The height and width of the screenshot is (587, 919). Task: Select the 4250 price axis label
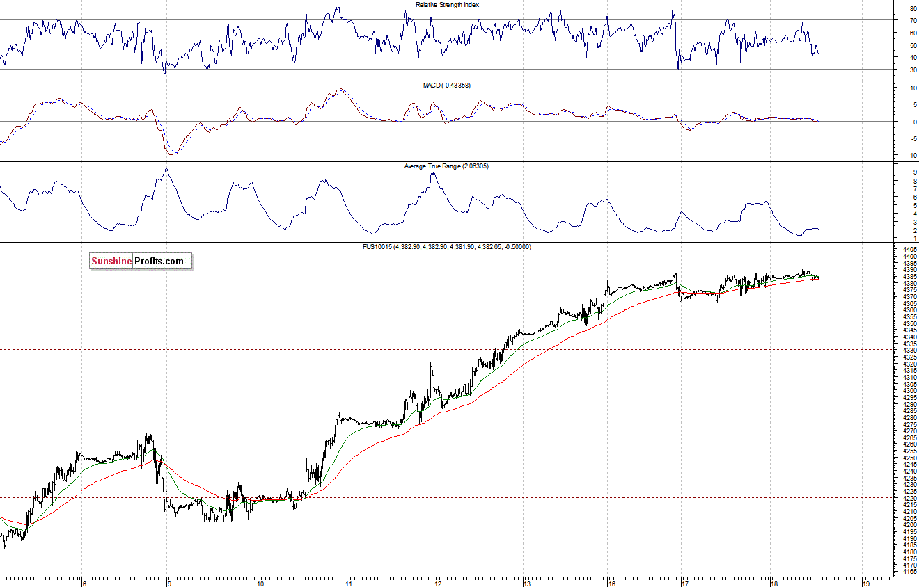point(909,458)
